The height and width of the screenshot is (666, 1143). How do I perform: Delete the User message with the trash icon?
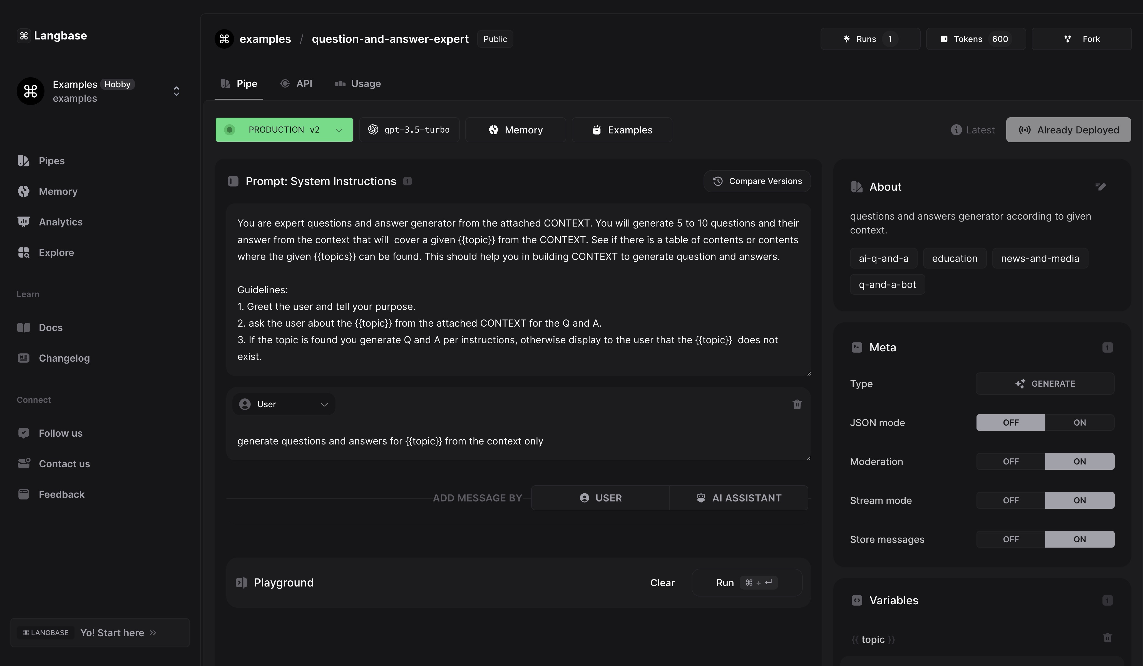click(797, 404)
